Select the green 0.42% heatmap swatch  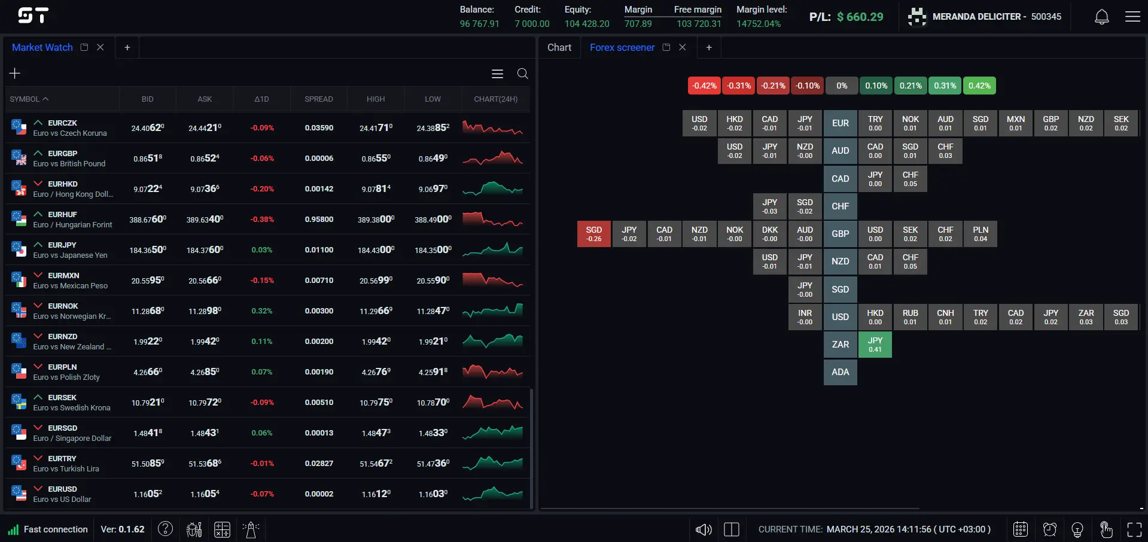[x=979, y=86]
